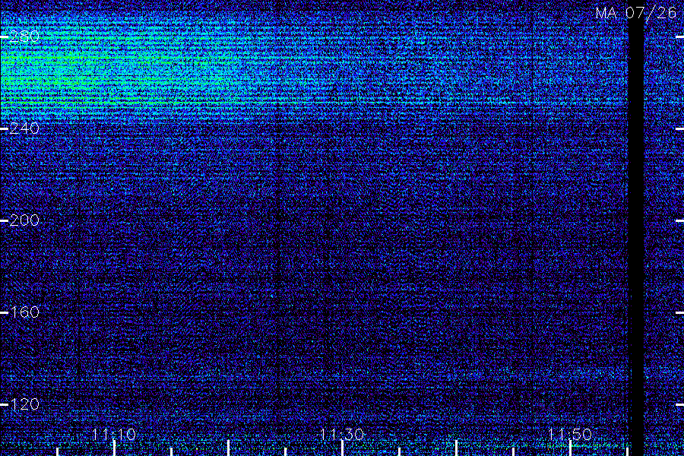Click the 11:50 time axis label
This screenshot has height=456, width=684.
click(x=569, y=434)
